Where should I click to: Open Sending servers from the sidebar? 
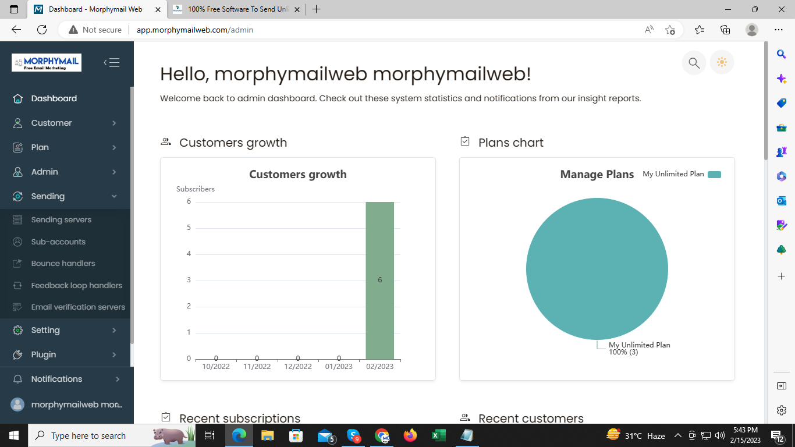pos(61,220)
